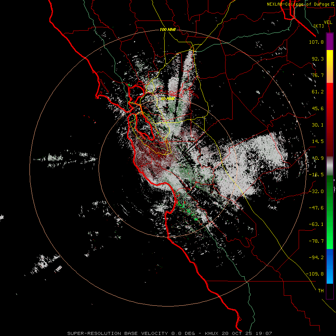
Task: Click the -63.1 scale value
Action: click(316, 224)
